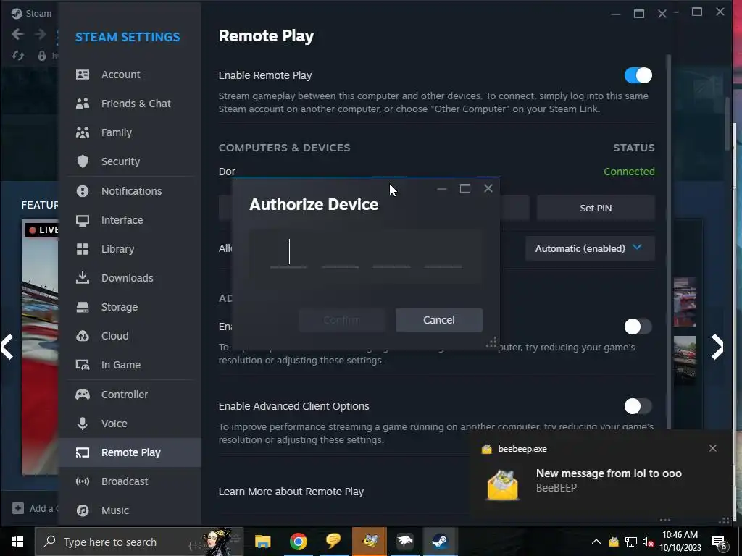Click Cancel in Authorize Device dialog
The image size is (742, 556).
point(438,320)
